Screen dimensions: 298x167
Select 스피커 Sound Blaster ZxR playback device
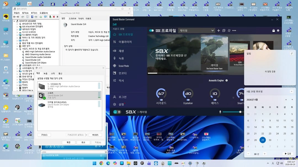click(x=70, y=95)
